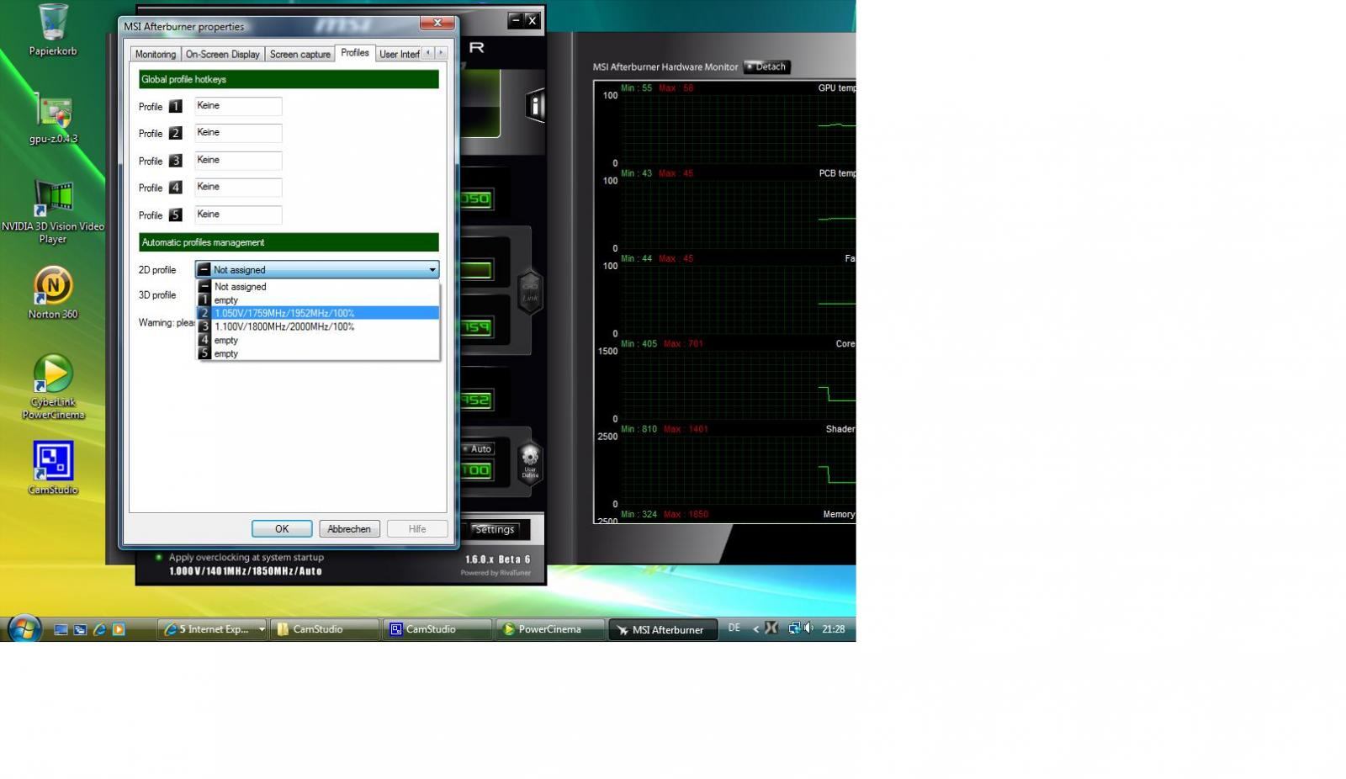Open the volume speaker tray icon
The width and height of the screenshot is (1346, 779).
click(x=808, y=628)
